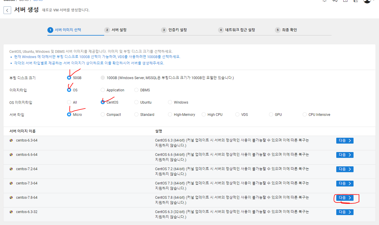Open step 1 서버 이미지 선택 tab
This screenshot has height=225, width=379.
(x=64, y=30)
